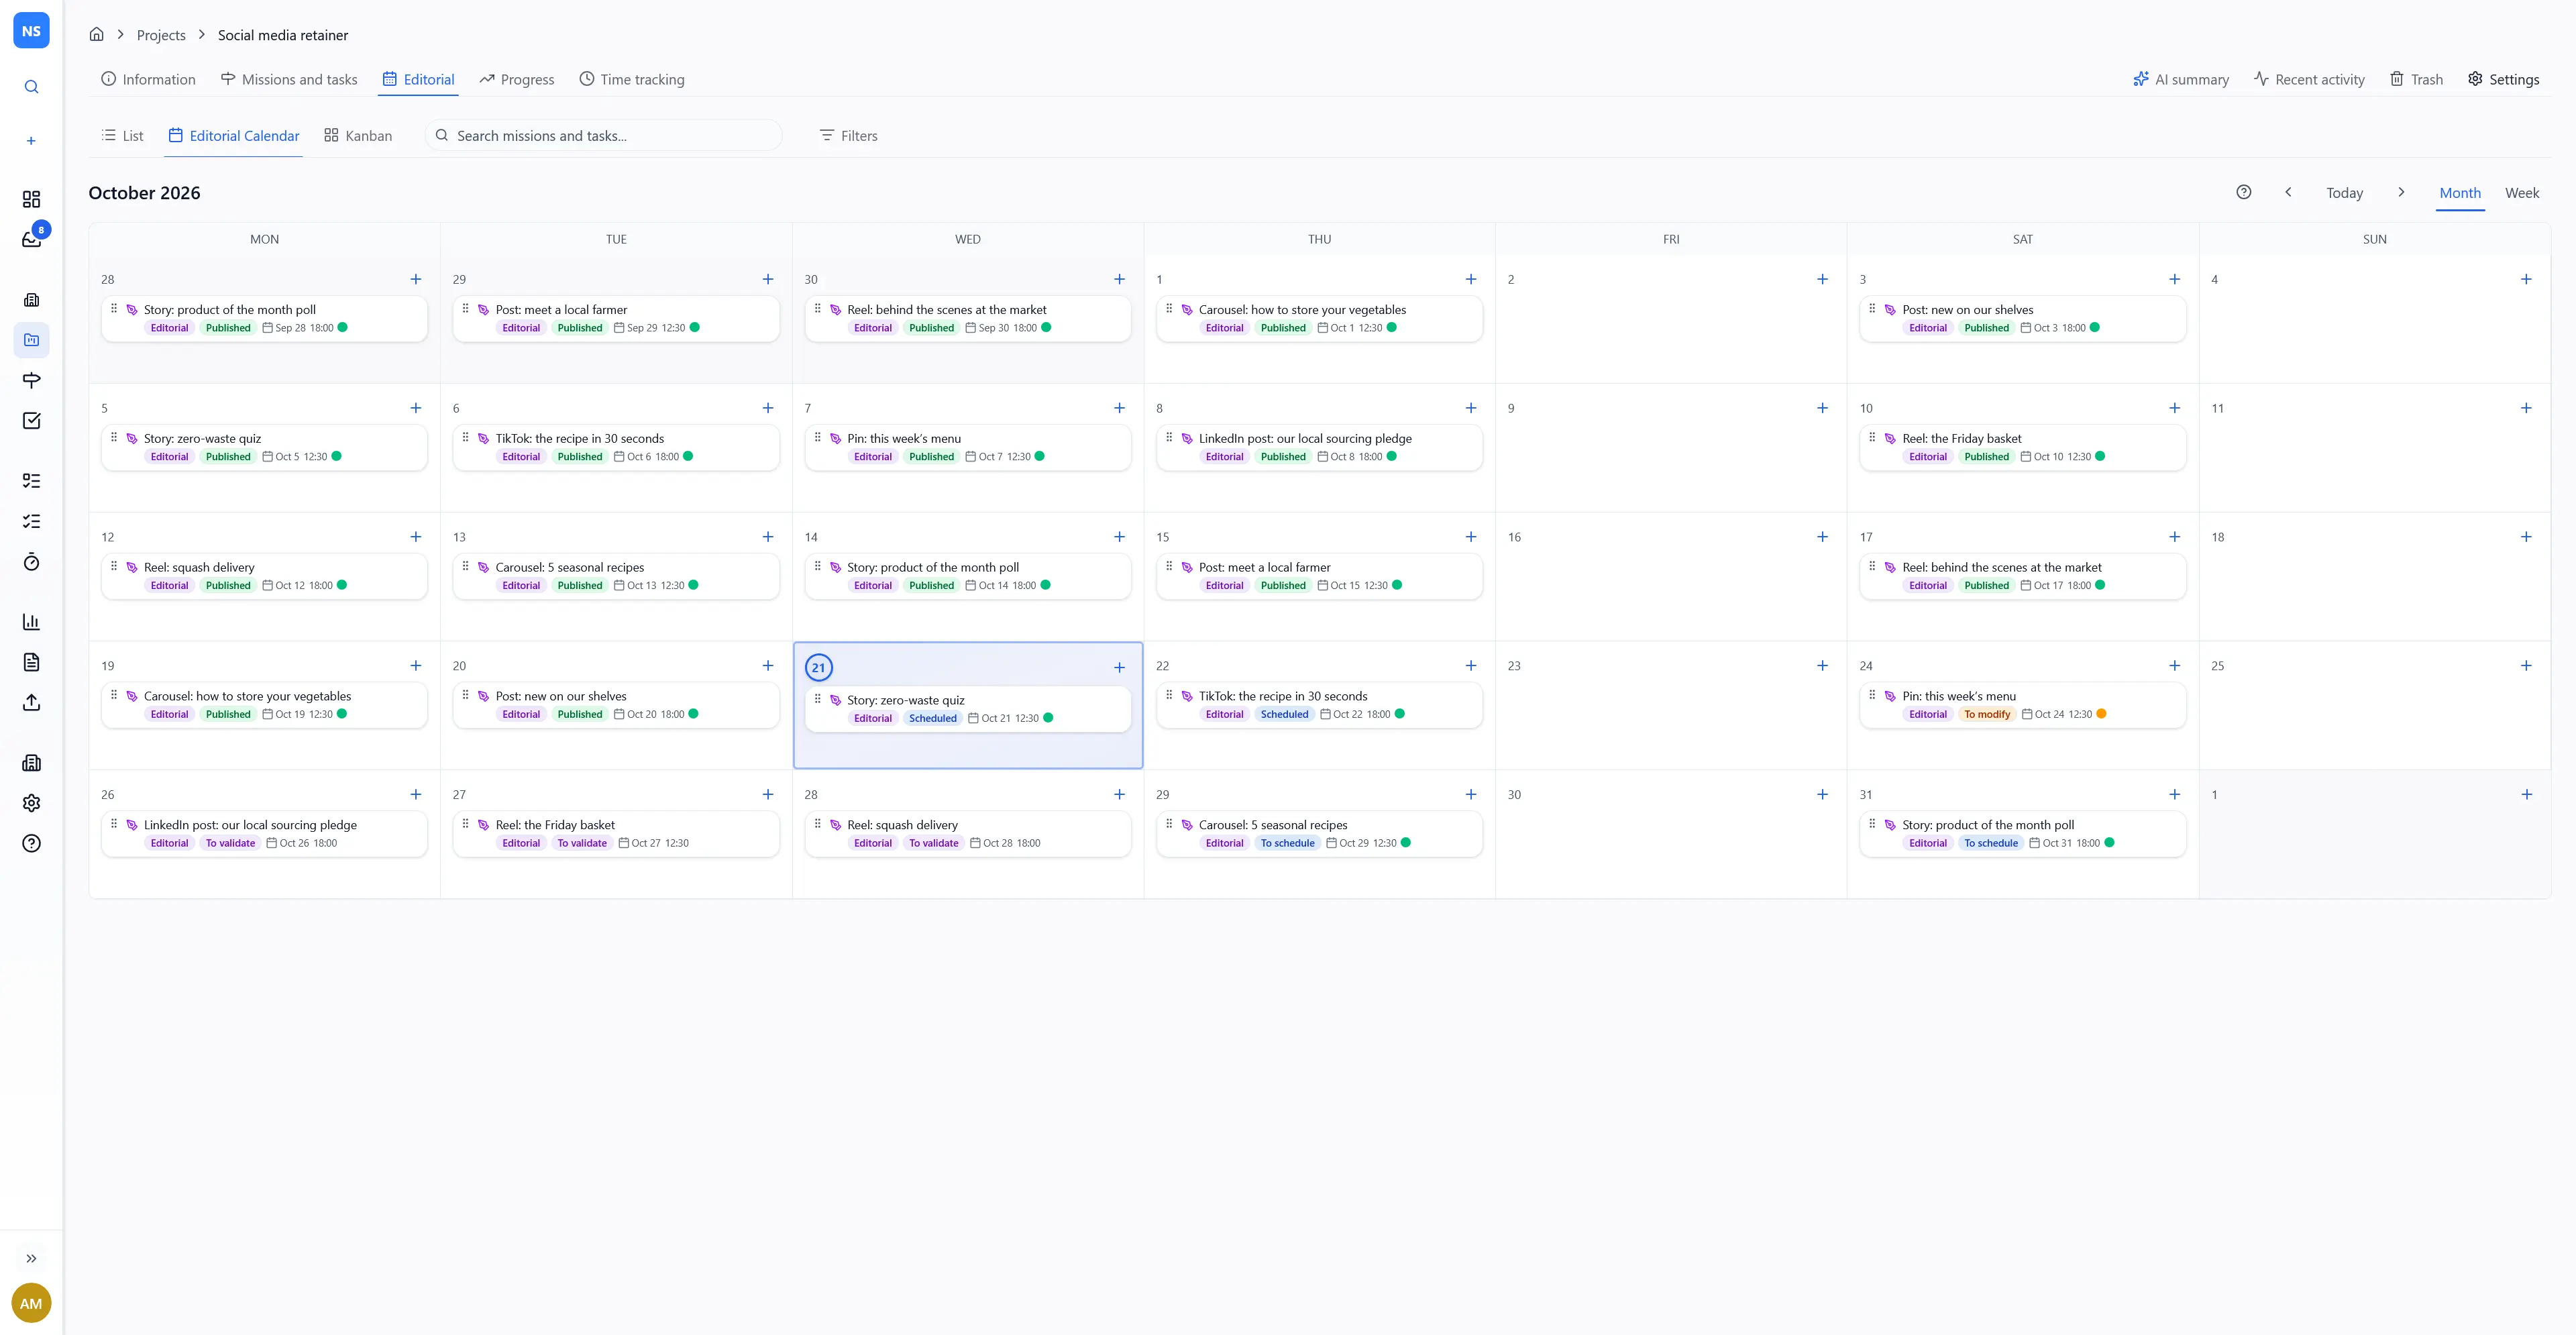
Task: Click the NS workspace logo
Action: (31, 31)
